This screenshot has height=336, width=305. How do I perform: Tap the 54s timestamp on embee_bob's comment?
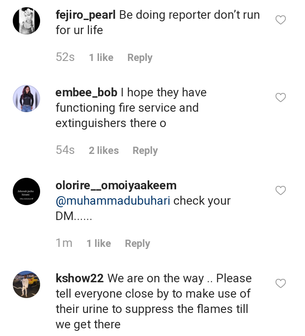pos(65,150)
